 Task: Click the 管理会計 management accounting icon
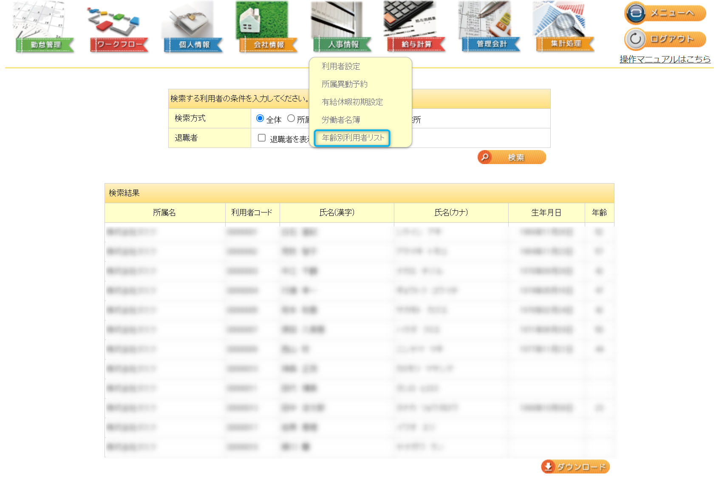tap(491, 28)
